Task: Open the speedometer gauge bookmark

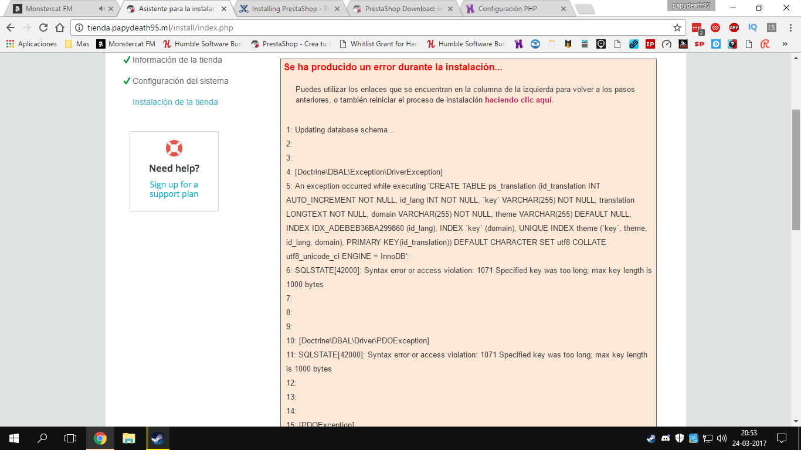Action: [x=667, y=44]
